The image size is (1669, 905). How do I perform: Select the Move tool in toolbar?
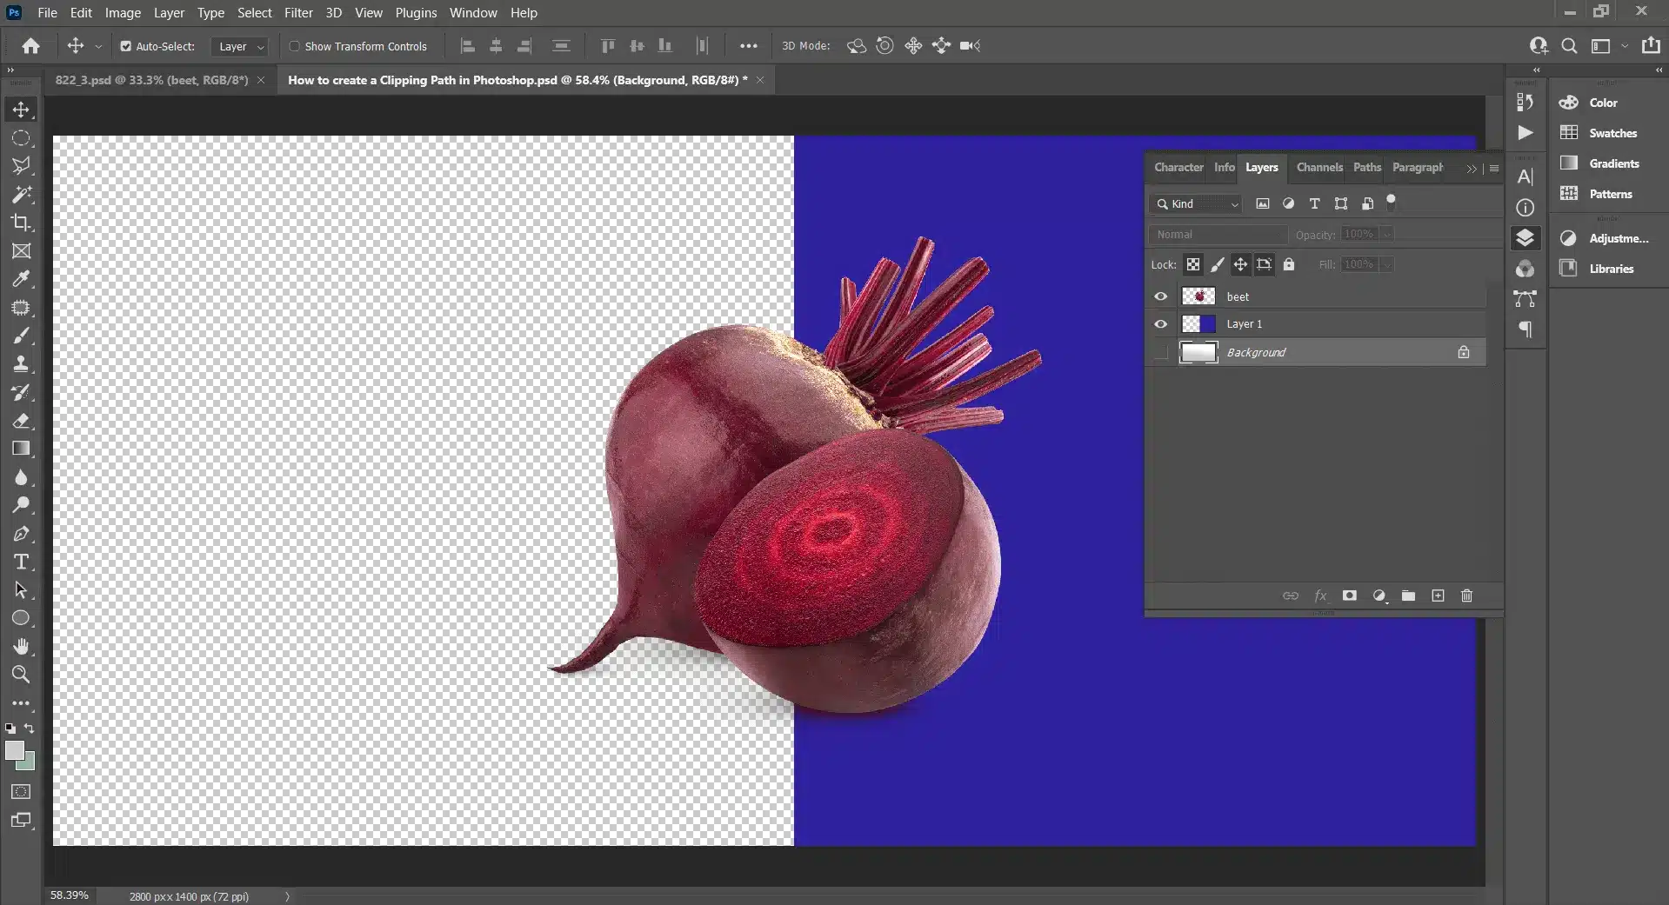tap(21, 110)
